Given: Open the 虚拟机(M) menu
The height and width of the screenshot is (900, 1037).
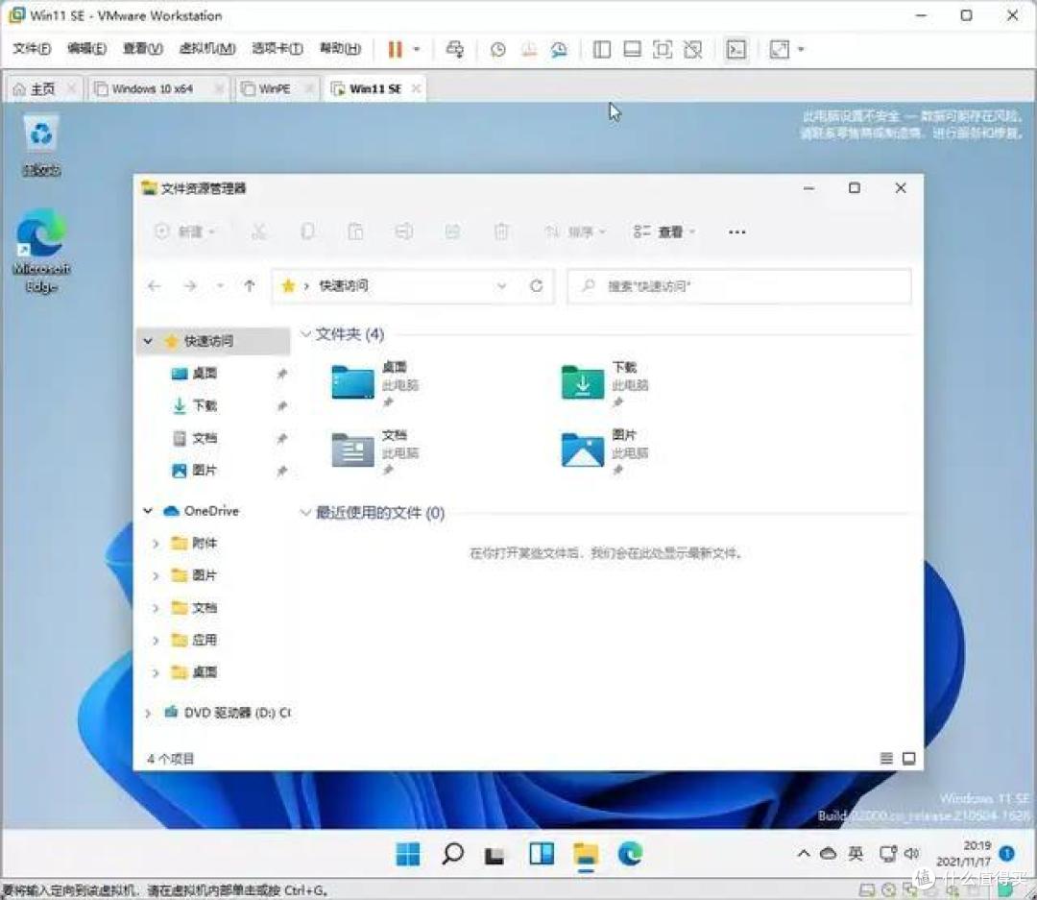Looking at the screenshot, I should coord(207,48).
